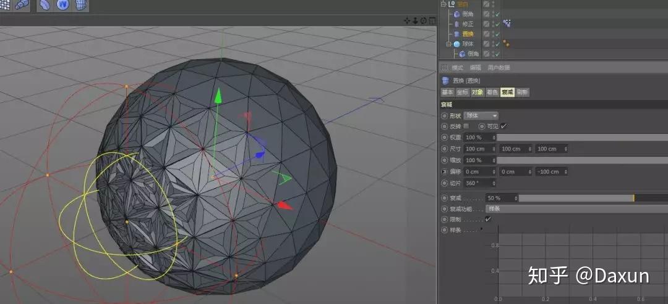668x304 pixels.
Task: Select the Phong tag on the 球体 row
Action: [506, 43]
